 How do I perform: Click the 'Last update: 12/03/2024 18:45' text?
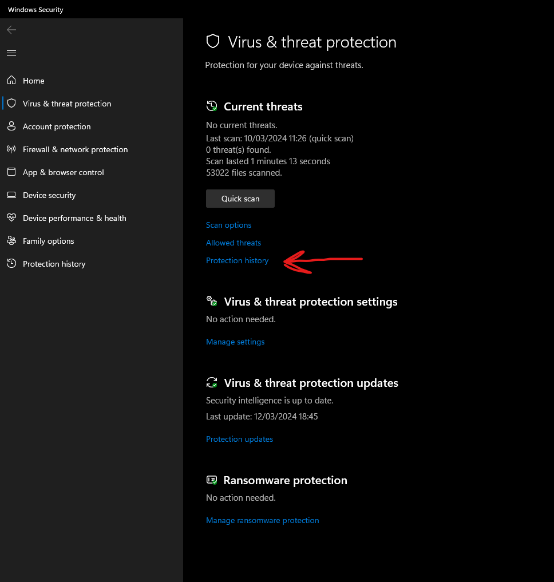(262, 417)
